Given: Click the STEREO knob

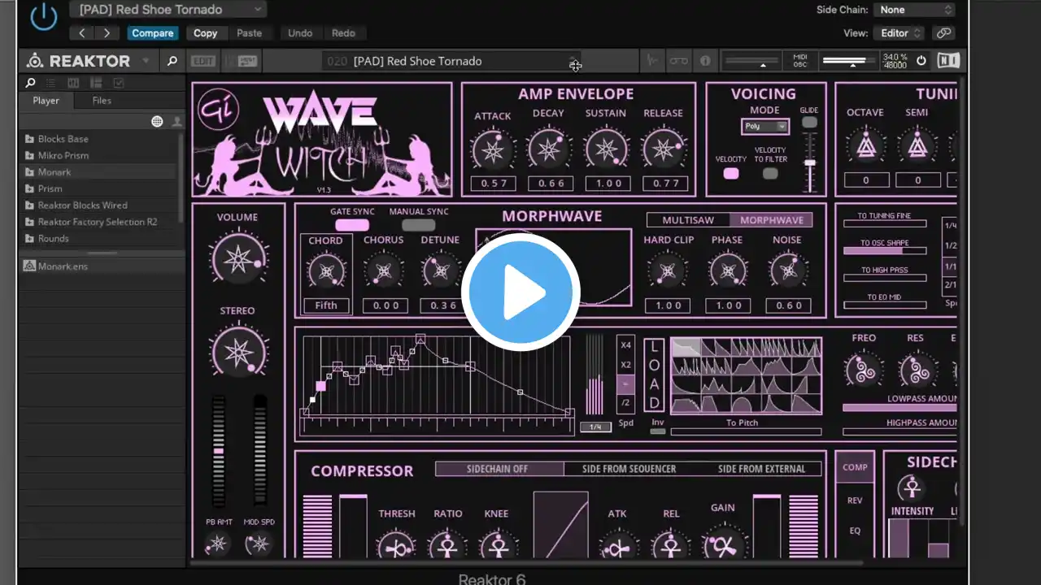Looking at the screenshot, I should coord(238,352).
